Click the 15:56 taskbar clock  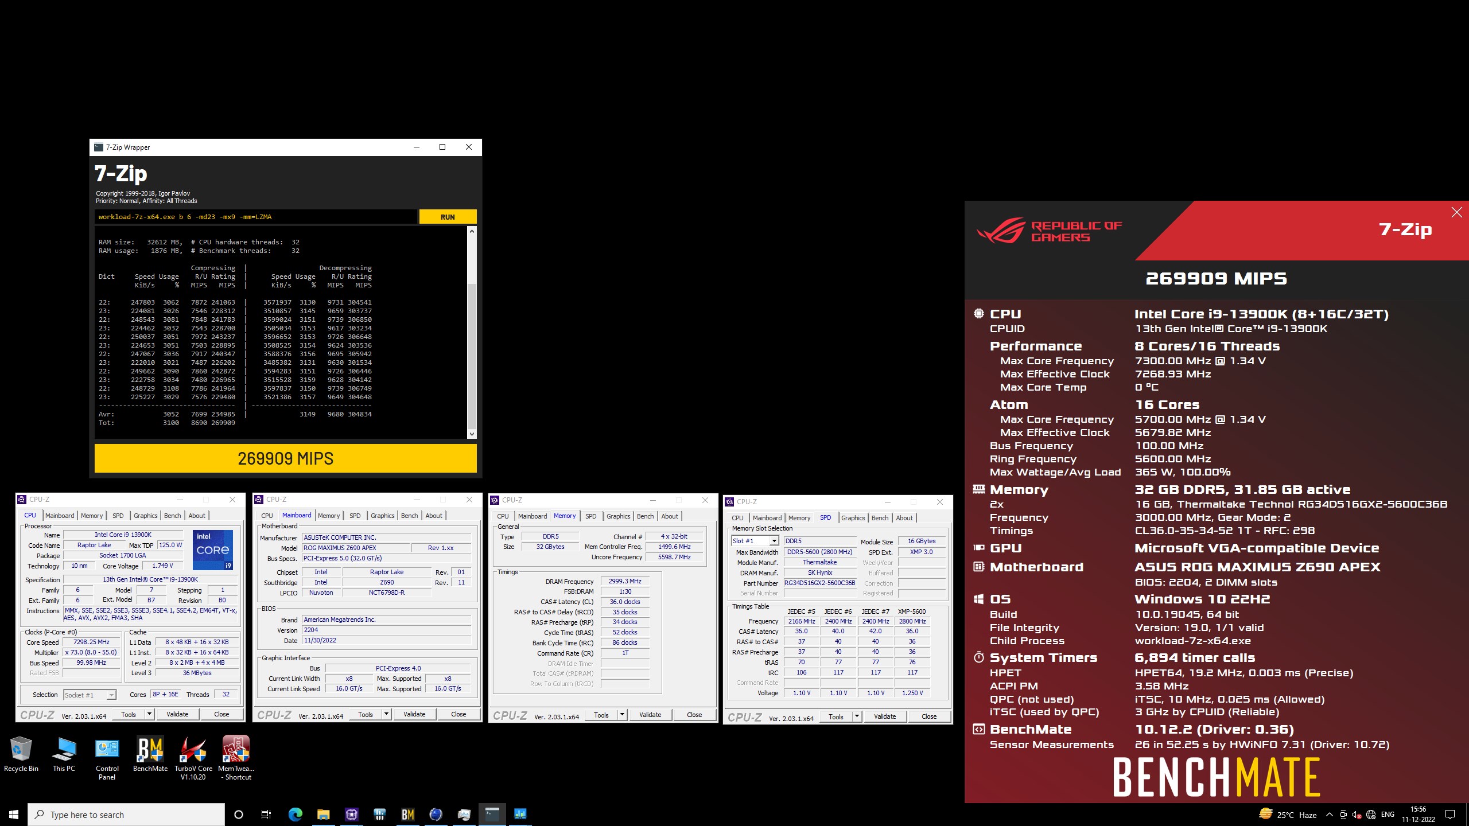click(1418, 815)
